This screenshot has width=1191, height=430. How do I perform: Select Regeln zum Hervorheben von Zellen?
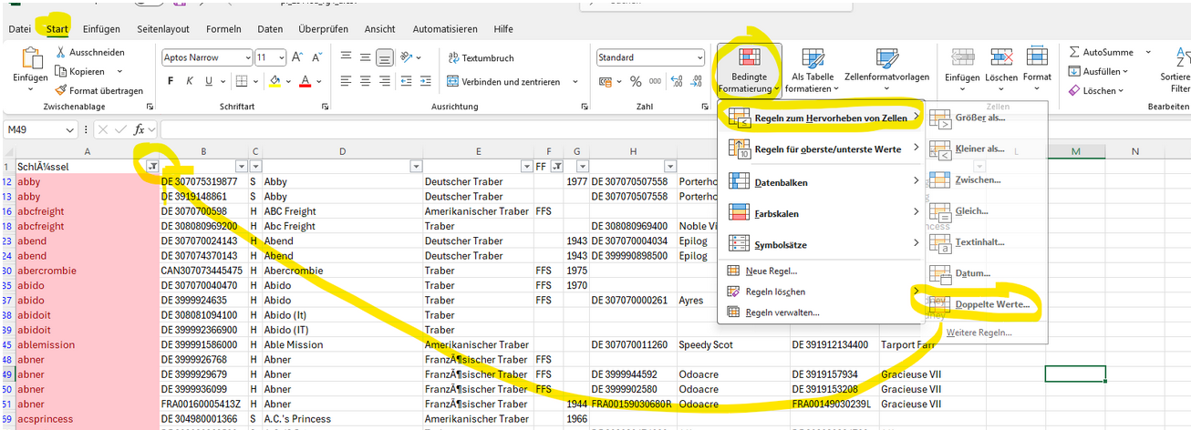[822, 118]
